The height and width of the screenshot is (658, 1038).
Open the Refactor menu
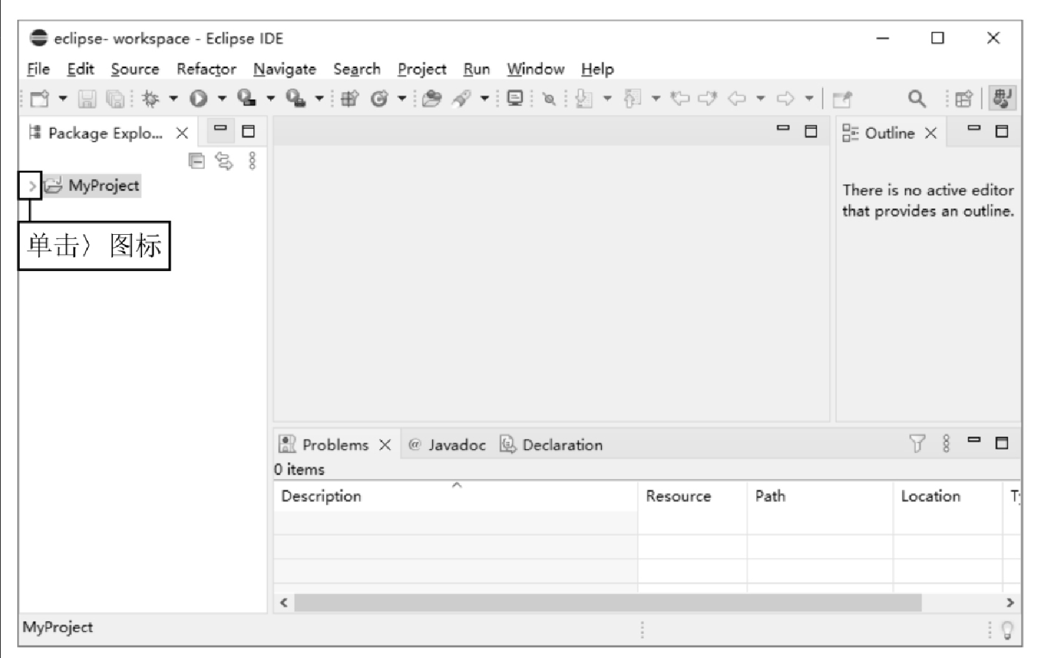pyautogui.click(x=206, y=69)
